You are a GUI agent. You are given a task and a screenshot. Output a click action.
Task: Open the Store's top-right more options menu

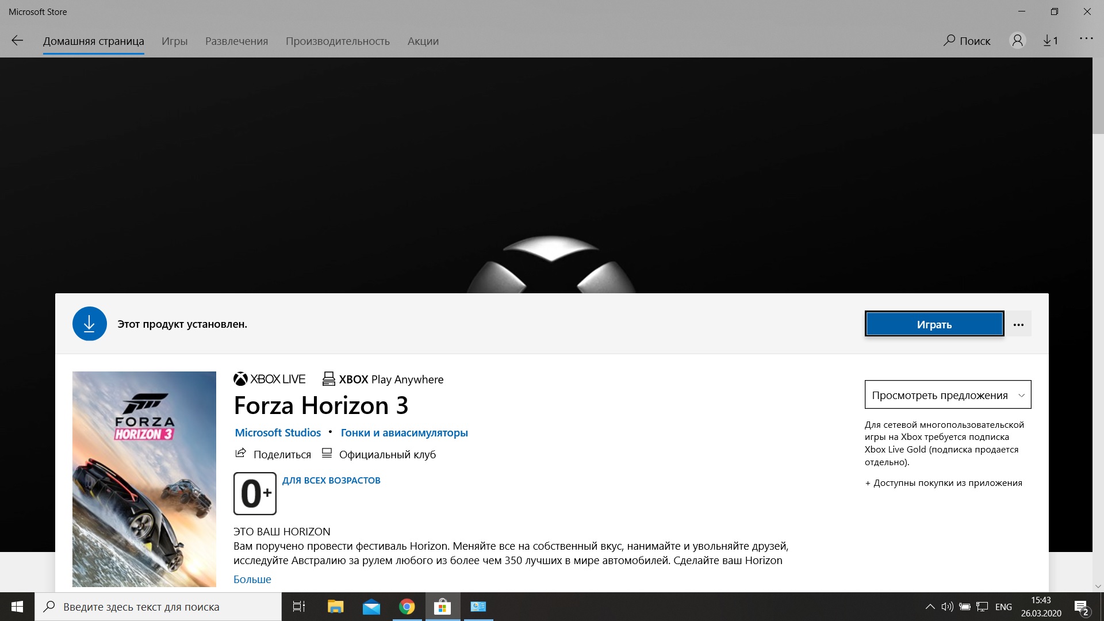(1086, 39)
